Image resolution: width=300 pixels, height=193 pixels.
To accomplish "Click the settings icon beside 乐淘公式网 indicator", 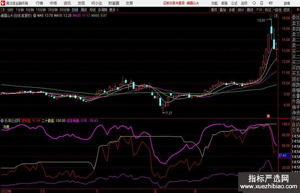I will tap(3, 121).
